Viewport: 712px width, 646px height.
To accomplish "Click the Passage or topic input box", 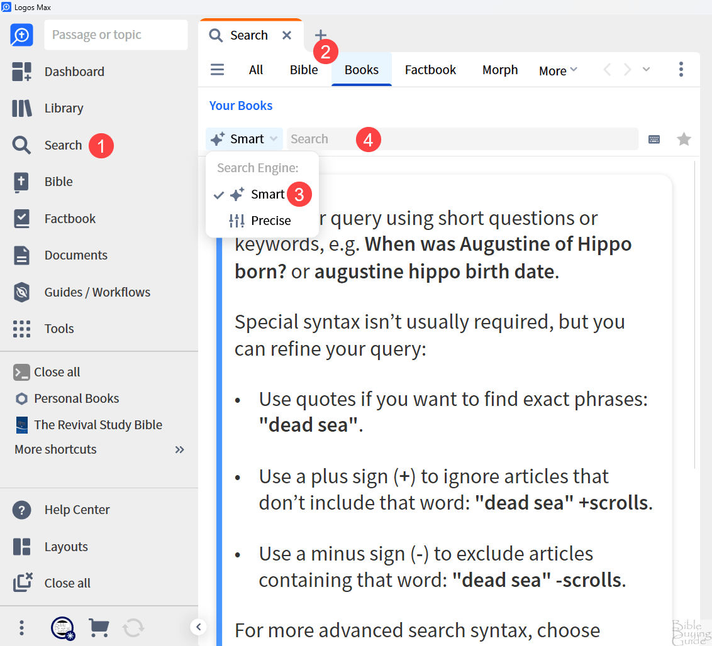I will pyautogui.click(x=116, y=35).
